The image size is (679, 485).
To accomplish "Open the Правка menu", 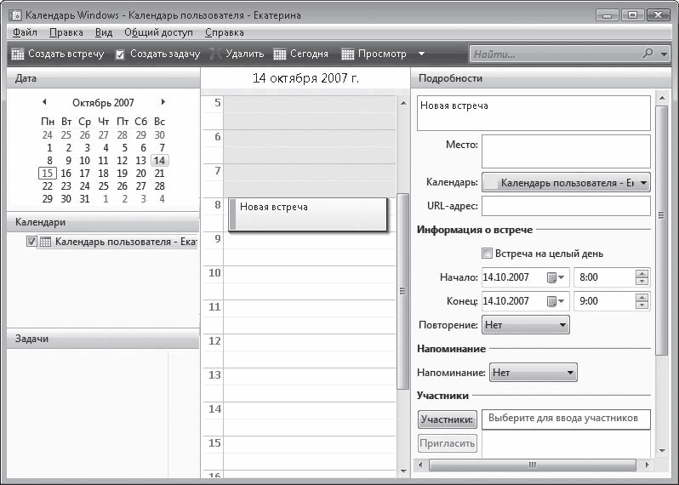I will click(66, 32).
